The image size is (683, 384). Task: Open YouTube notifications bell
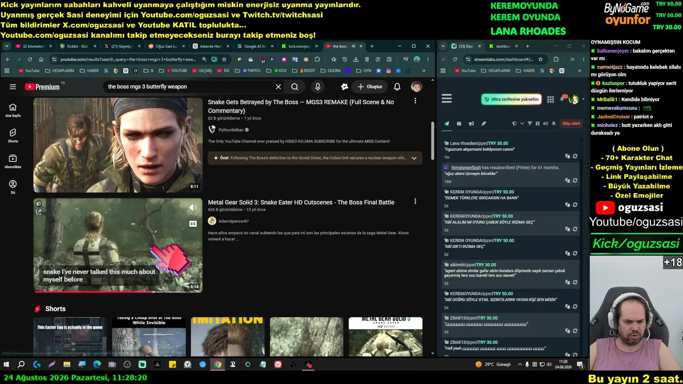point(397,87)
